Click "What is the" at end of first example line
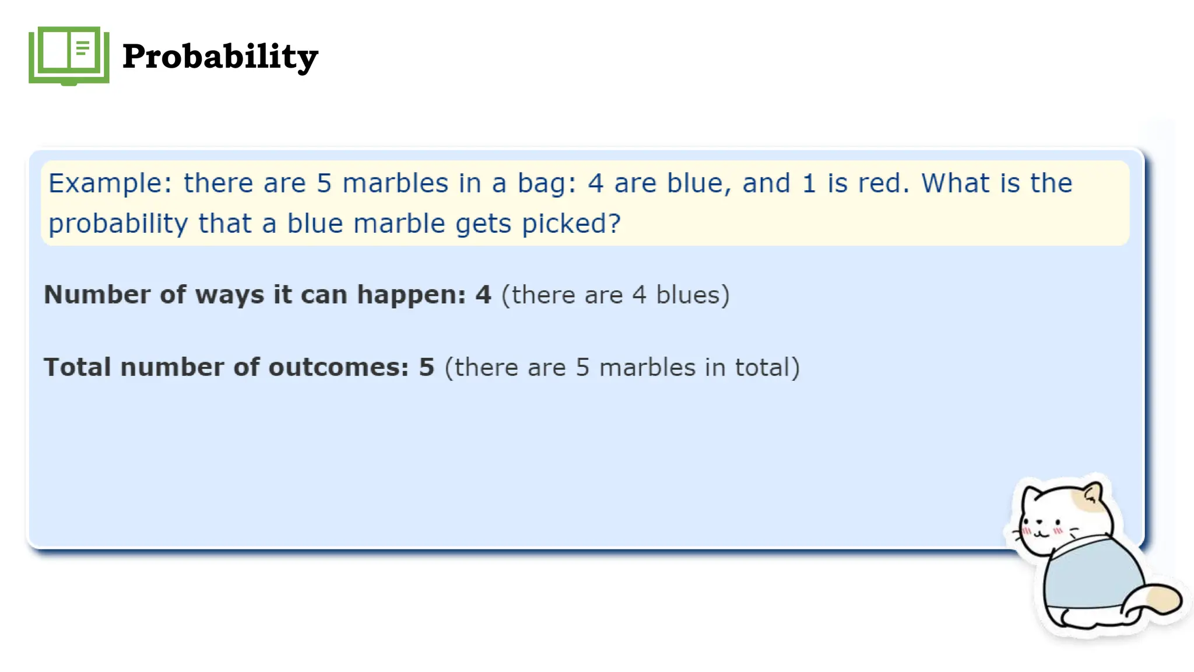Viewport: 1194px width, 672px height. coord(996,183)
